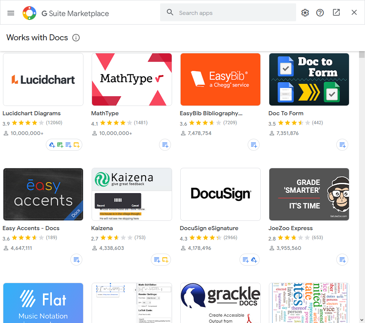This screenshot has width=365, height=323.
Task: Click DocuSign's Docs add-on icon
Action: [x=245, y=260]
